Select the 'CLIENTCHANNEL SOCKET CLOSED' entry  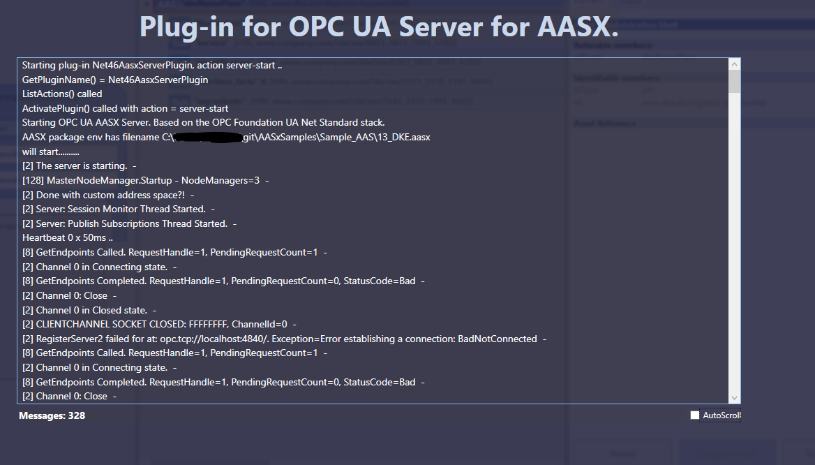(160, 324)
